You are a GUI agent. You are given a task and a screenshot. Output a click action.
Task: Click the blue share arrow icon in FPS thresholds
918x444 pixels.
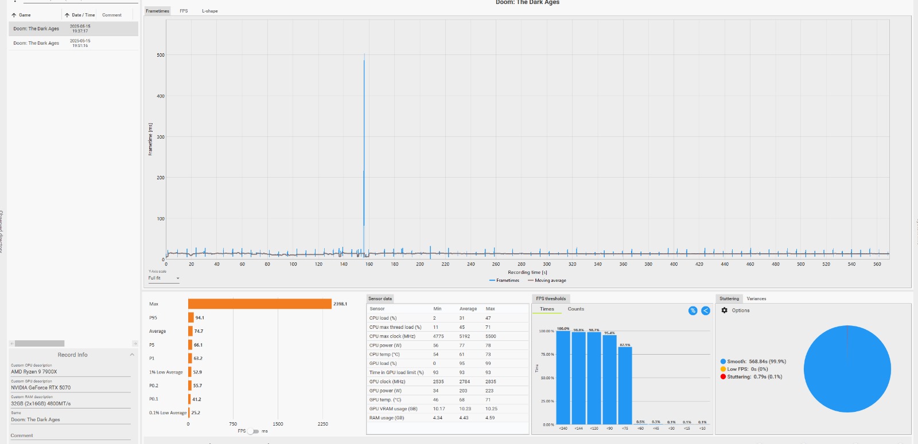[706, 311]
